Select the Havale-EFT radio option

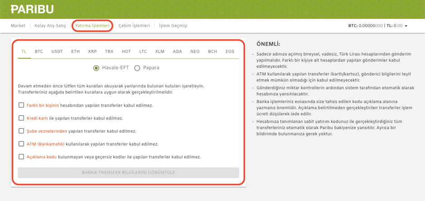96,68
